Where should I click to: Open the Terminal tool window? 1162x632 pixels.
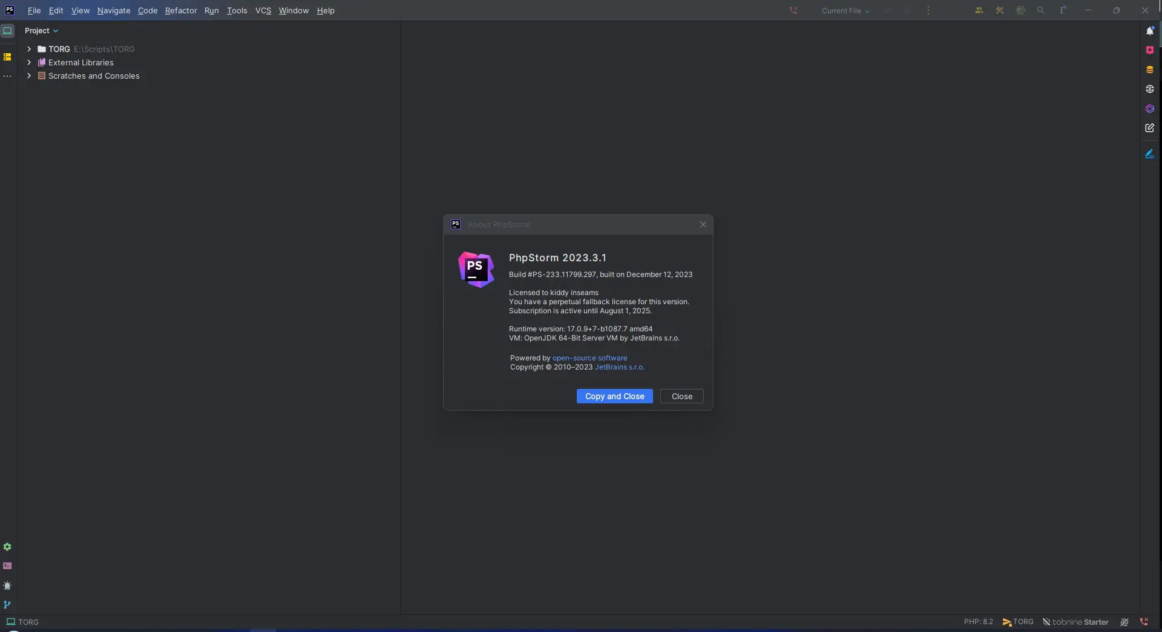pyautogui.click(x=7, y=566)
